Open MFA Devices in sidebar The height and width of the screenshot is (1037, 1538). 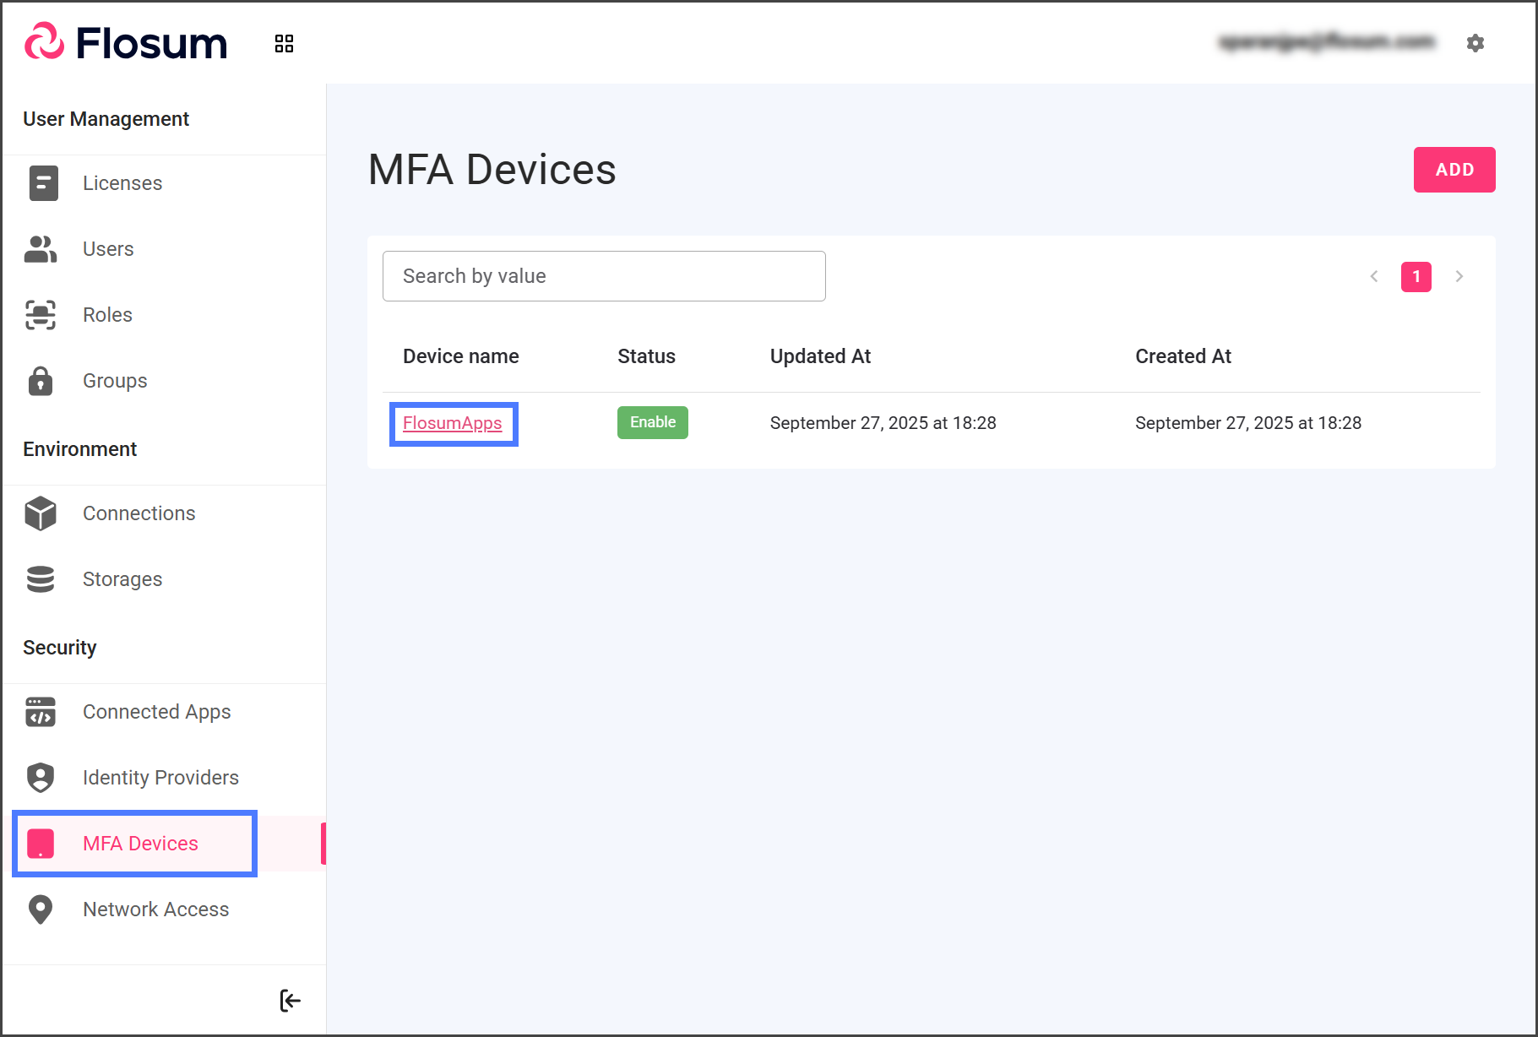140,844
